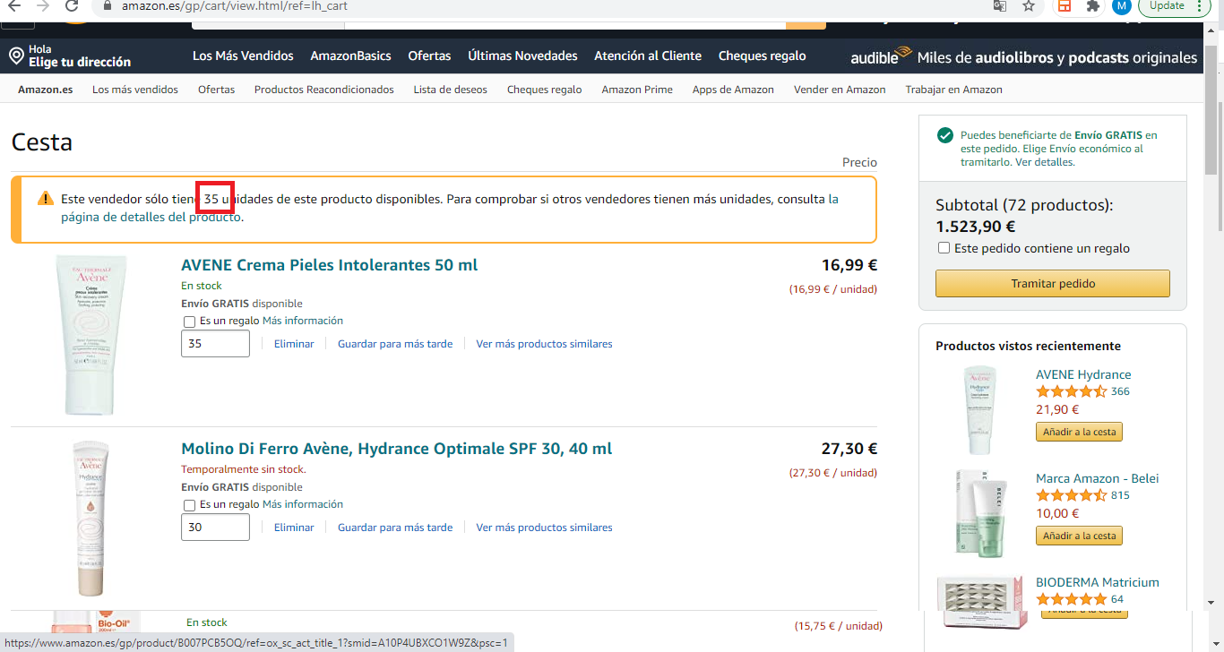Bookmark this page with the star icon
Screen dimensions: 1224x652
coord(1029,6)
